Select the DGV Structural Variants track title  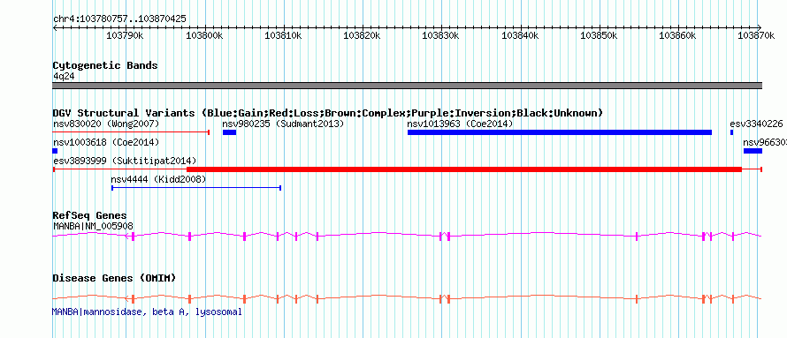[x=328, y=113]
